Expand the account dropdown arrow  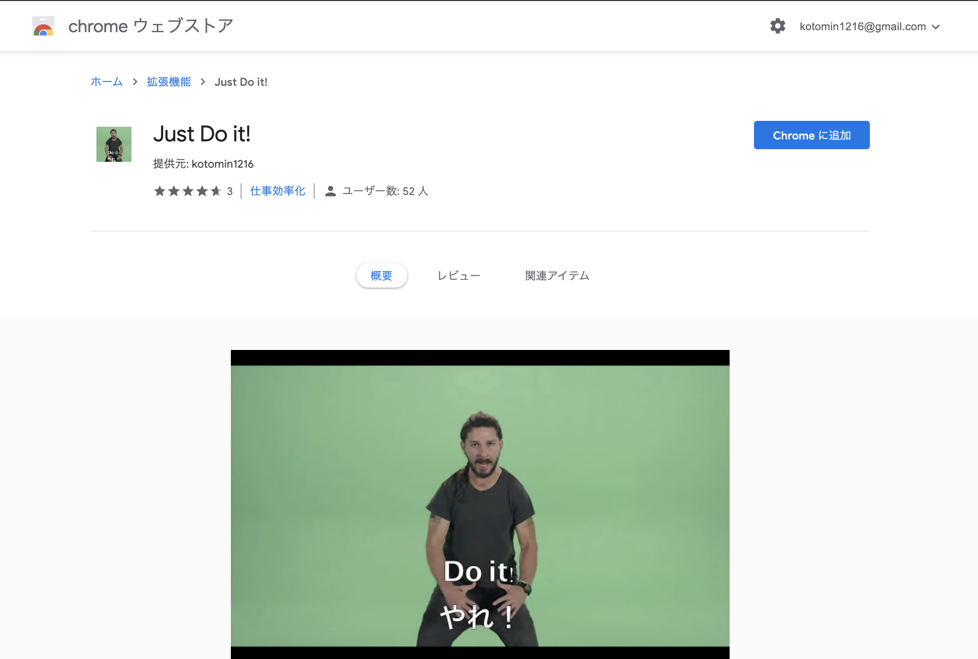pyautogui.click(x=936, y=27)
